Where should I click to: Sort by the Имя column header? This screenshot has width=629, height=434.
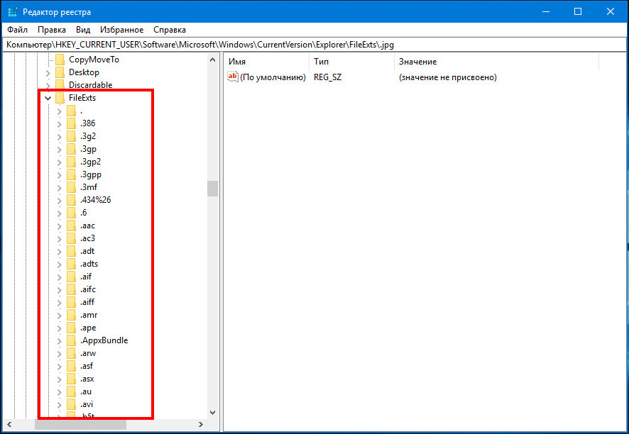(267, 62)
